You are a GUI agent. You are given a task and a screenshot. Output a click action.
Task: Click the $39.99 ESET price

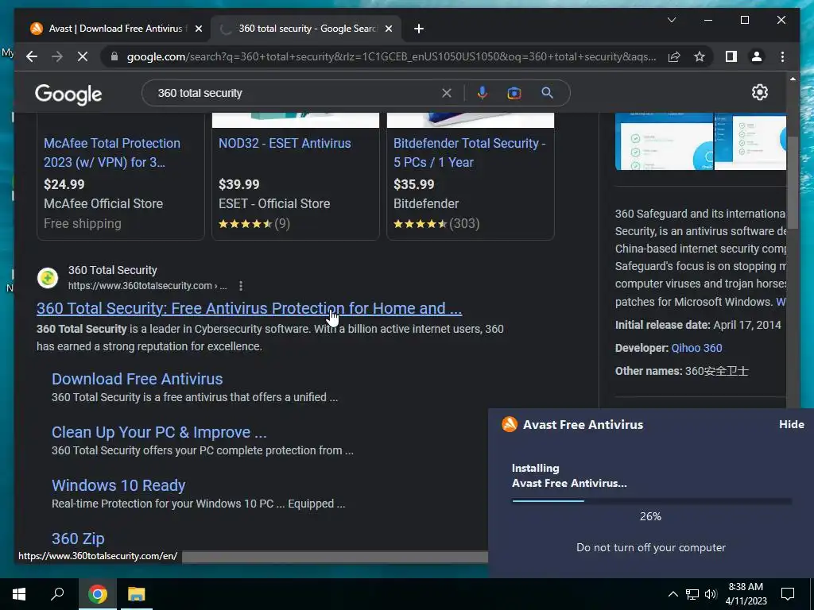tap(238, 184)
